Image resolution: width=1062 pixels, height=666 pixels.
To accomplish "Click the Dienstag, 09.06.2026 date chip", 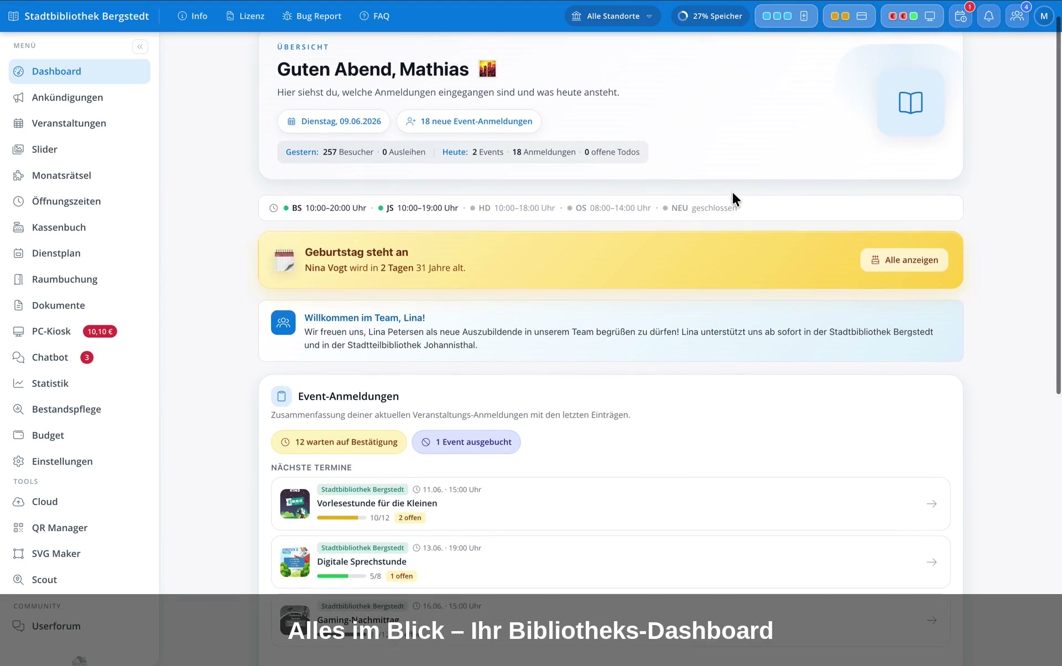I will click(334, 121).
